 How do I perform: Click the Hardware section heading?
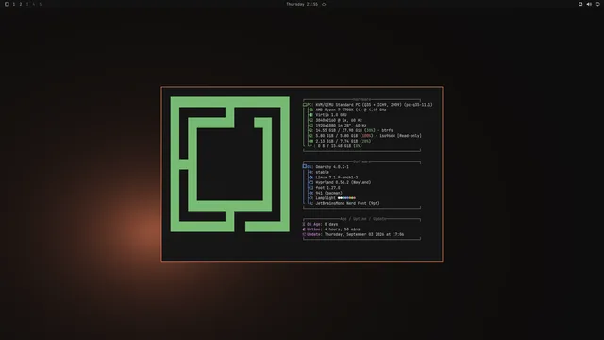361,99
